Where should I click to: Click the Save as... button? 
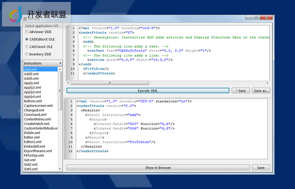(x=261, y=90)
